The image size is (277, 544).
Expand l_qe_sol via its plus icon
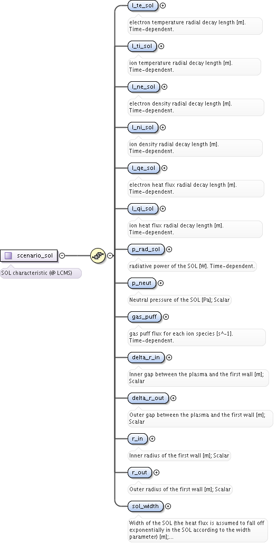click(x=165, y=168)
